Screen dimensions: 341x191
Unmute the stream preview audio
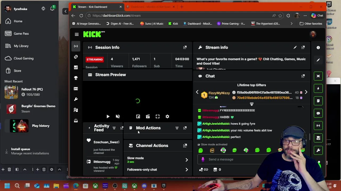coord(118,116)
